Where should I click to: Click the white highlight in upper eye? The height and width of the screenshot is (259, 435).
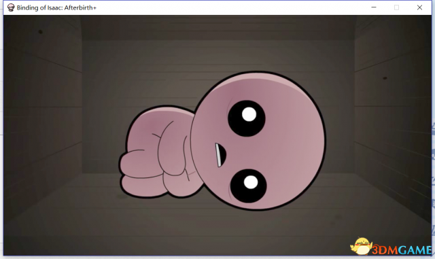pos(249,114)
